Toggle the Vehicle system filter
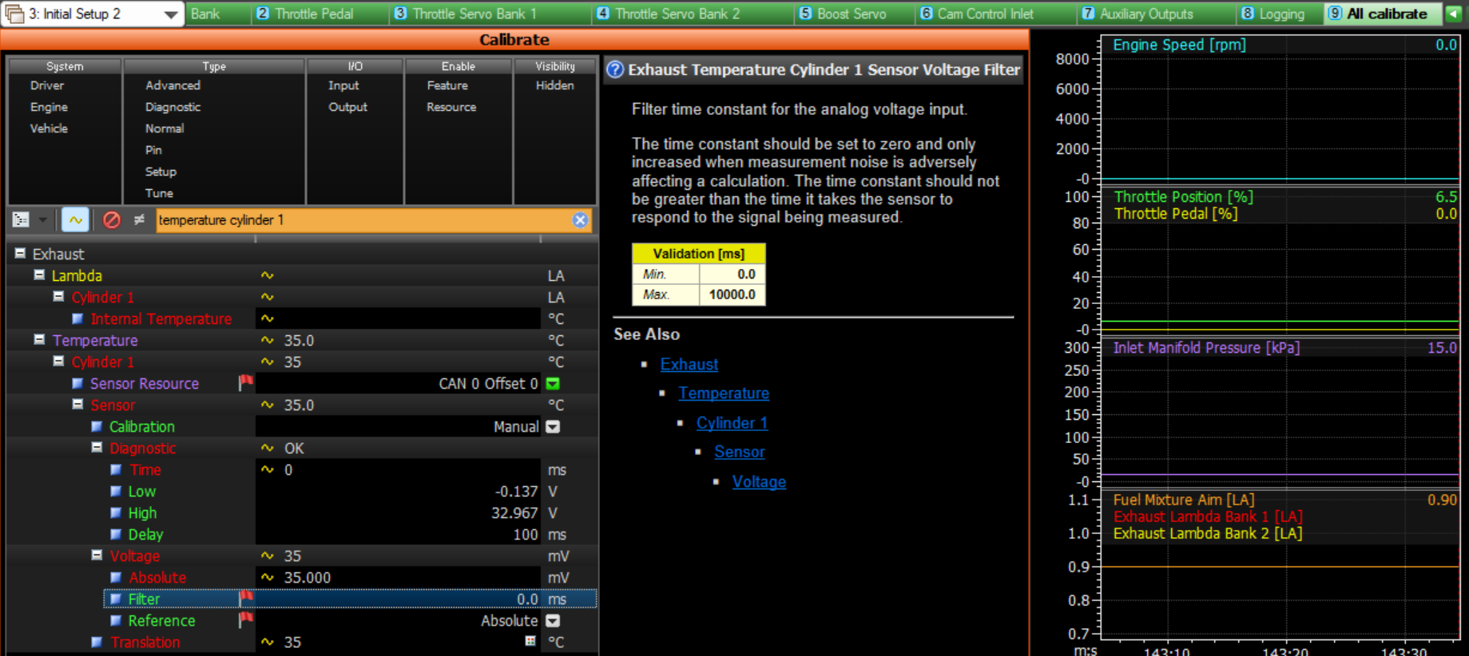Viewport: 1469px width, 656px height. coord(49,128)
